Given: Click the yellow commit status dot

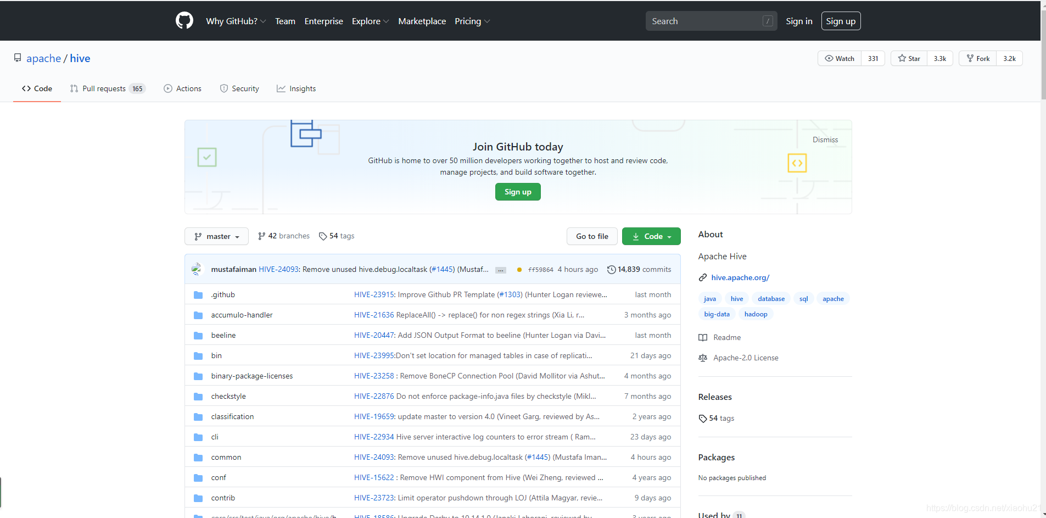Looking at the screenshot, I should click(x=519, y=270).
